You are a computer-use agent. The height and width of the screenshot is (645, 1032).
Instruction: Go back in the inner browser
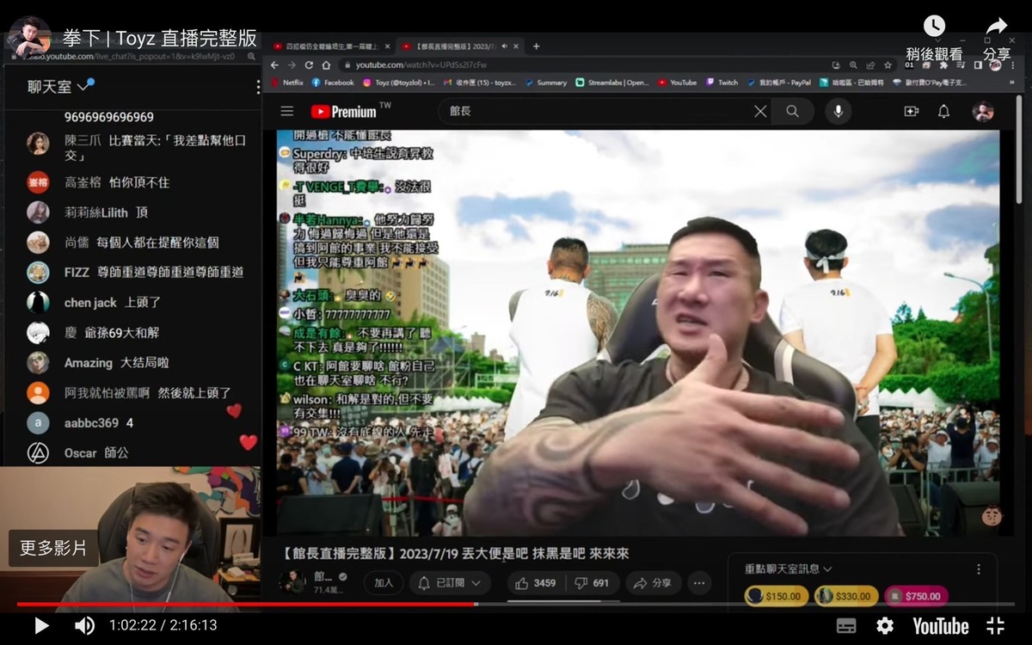[275, 64]
